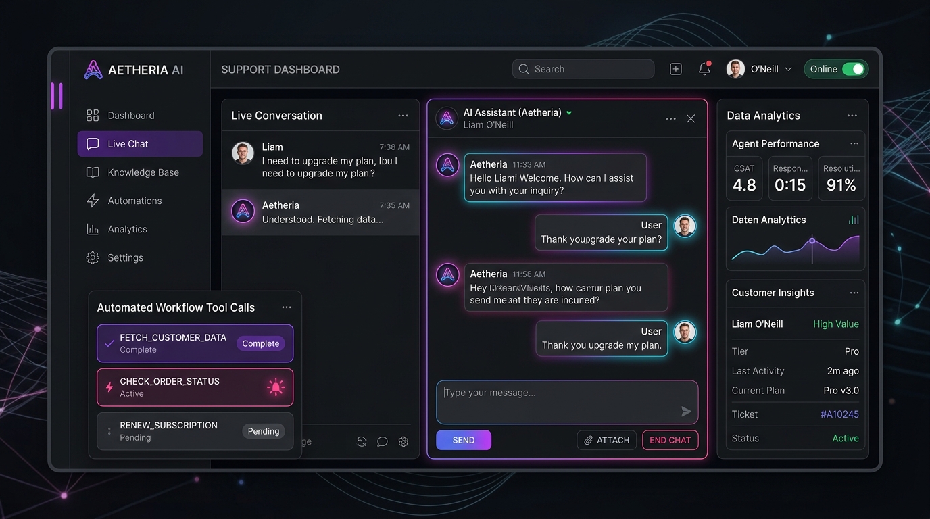Click the SEND button
The height and width of the screenshot is (519, 930).
point(464,440)
